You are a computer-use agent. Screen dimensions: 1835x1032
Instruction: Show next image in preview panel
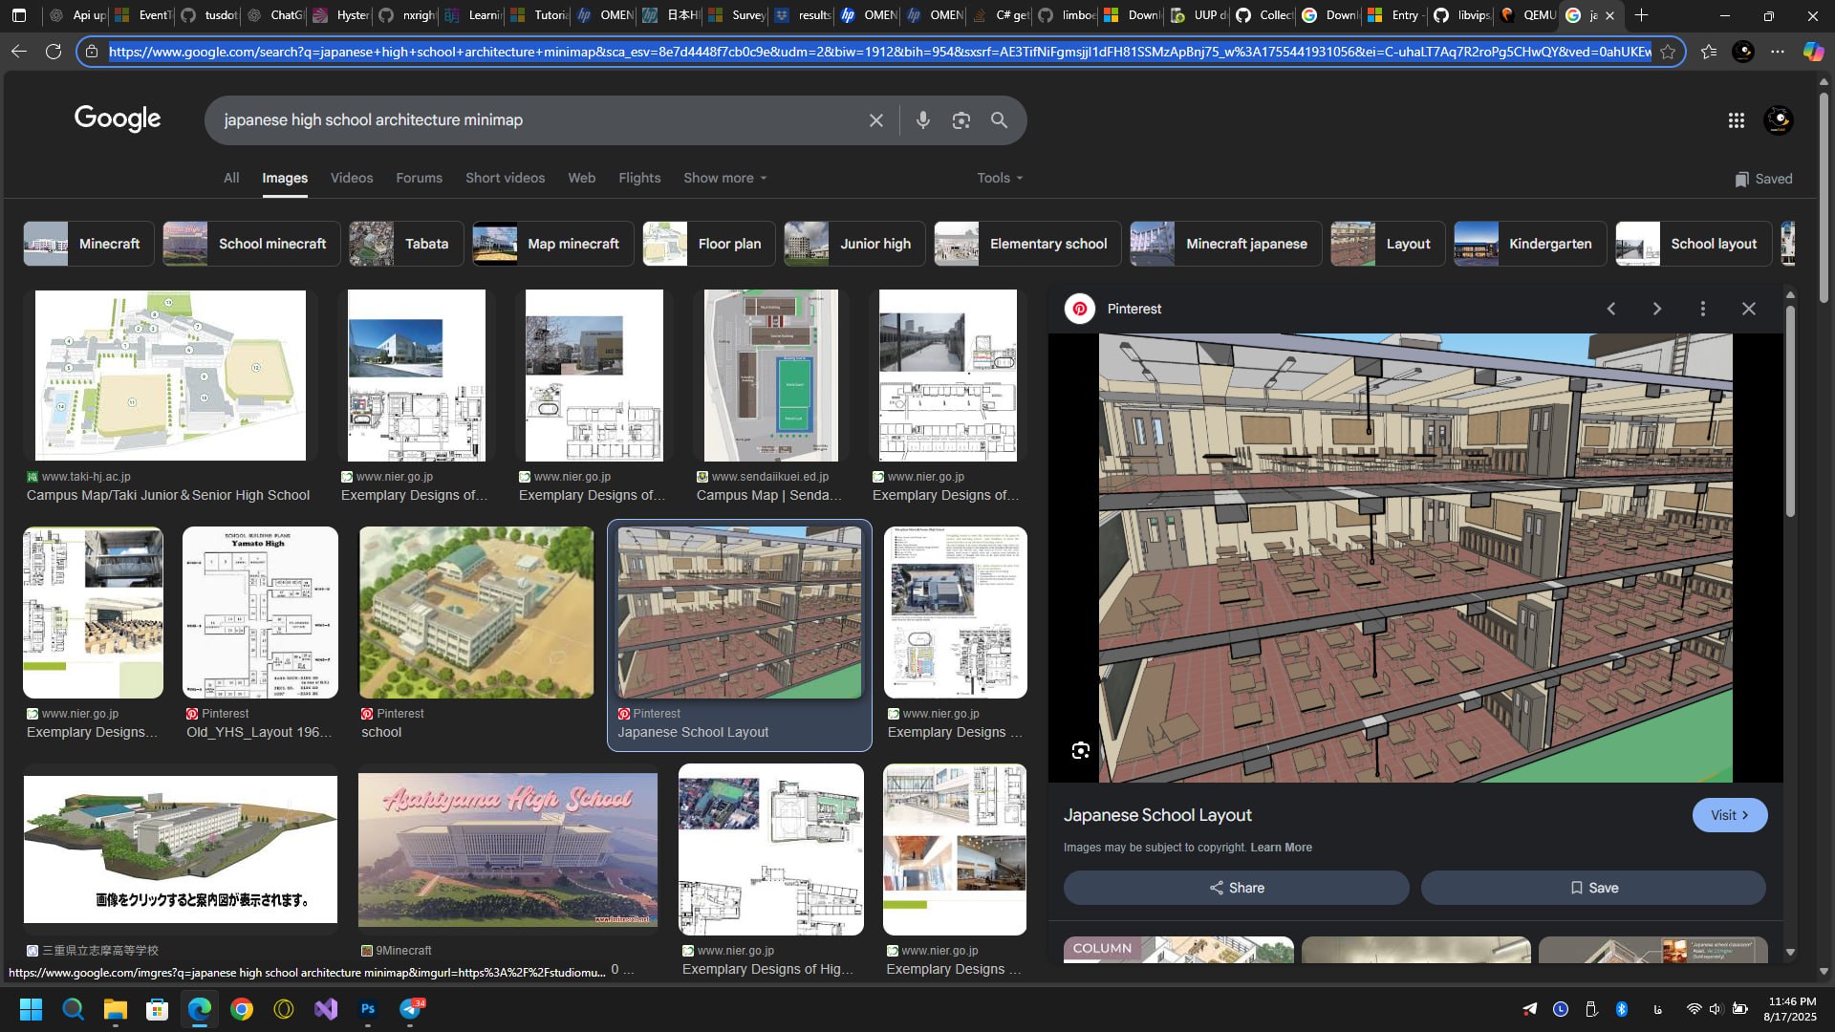(x=1656, y=309)
